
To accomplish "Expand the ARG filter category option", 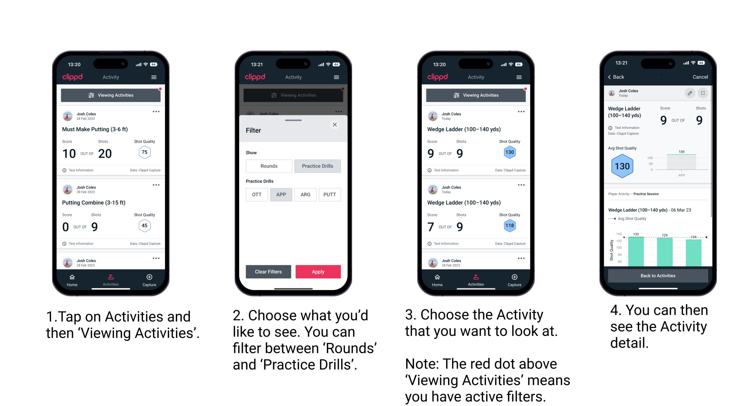I will (305, 195).
